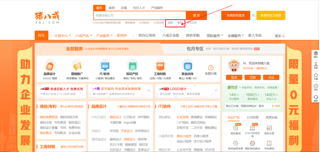Screen dimensions: 320x152
Task: Switch to the 公司经营 tab
Action: pyautogui.click(x=253, y=118)
